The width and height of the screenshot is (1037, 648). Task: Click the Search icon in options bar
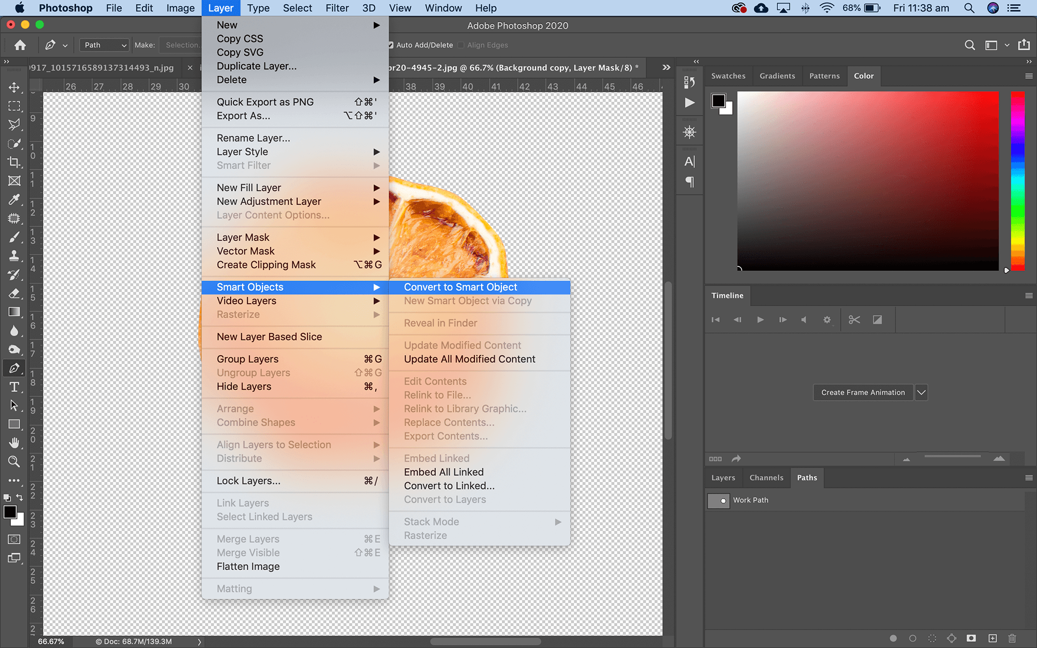click(970, 45)
